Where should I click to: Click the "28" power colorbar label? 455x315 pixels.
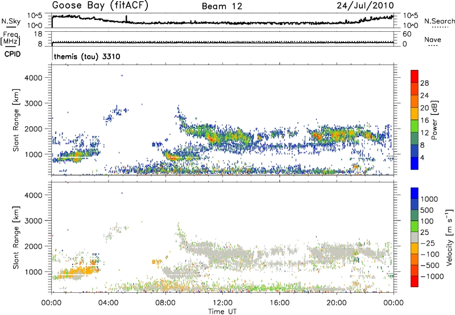tap(424, 83)
